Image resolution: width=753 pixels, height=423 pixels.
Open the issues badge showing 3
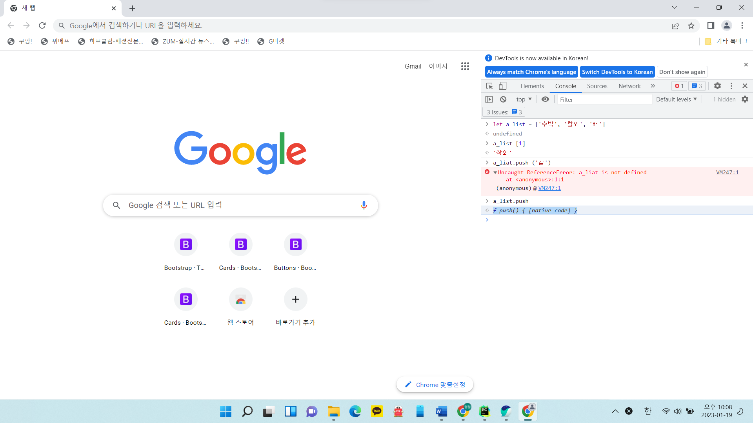coord(697,86)
